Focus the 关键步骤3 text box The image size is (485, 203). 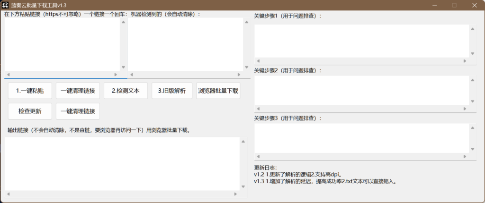pyautogui.click(x=361, y=138)
